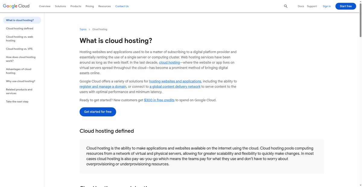This screenshot has height=187, width=362.
Task: Click 'Cloud hosting' breadcrumb text
Action: point(100,29)
